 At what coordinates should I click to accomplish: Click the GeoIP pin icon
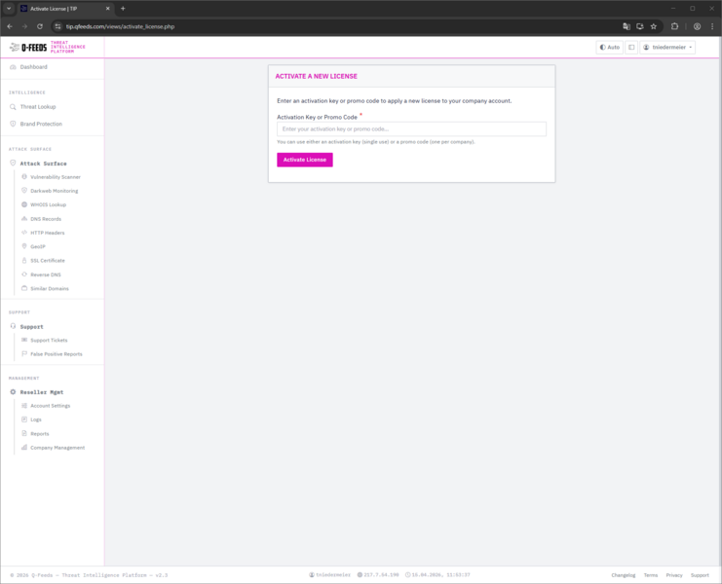[24, 246]
